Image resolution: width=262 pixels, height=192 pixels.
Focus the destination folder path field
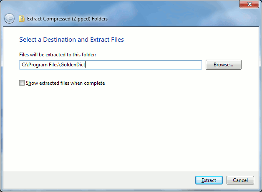point(111,65)
